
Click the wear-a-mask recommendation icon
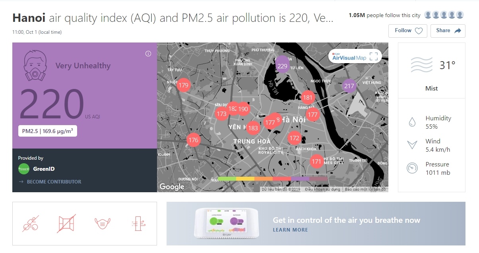[102, 224]
